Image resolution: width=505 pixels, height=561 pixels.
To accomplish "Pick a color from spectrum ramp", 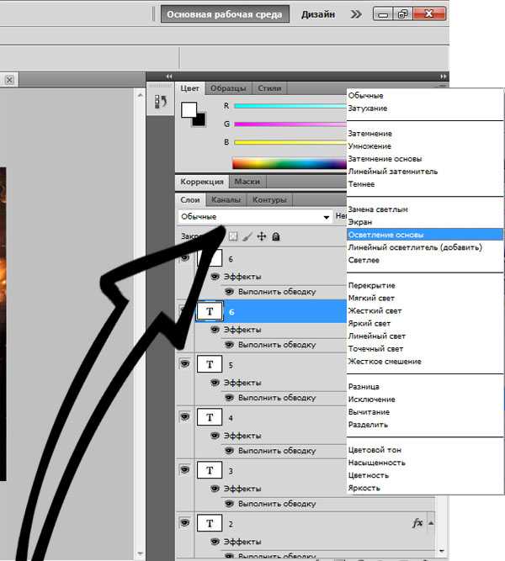I will pyautogui.click(x=290, y=163).
